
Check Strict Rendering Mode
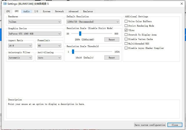126,26
